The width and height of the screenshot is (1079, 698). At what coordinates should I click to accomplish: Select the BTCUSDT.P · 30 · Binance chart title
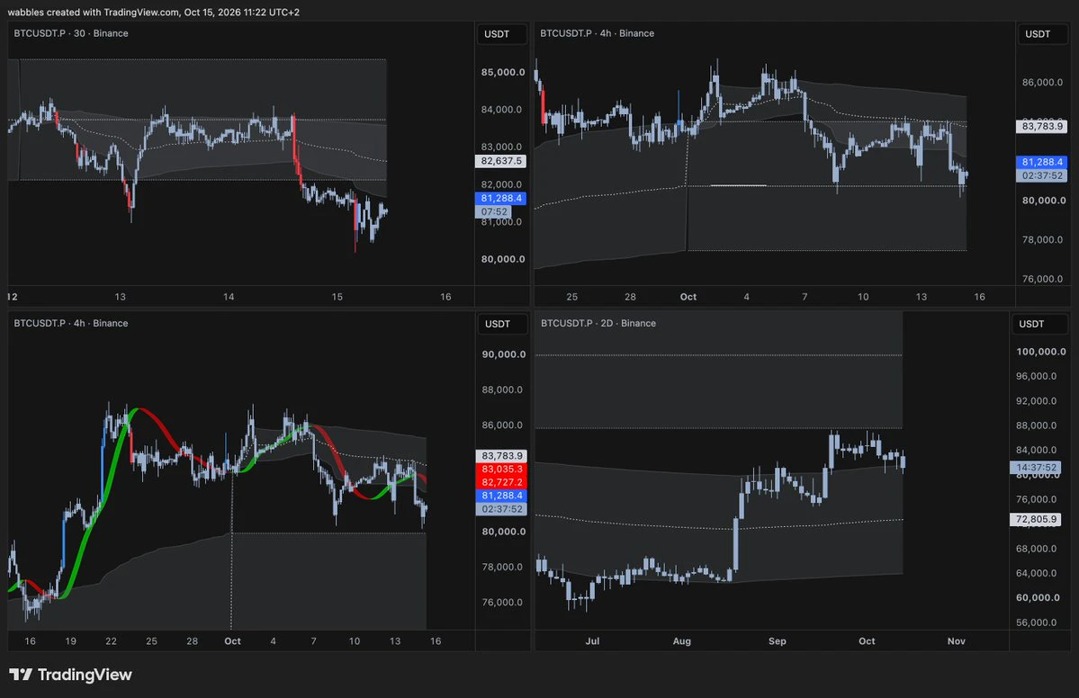click(x=71, y=33)
